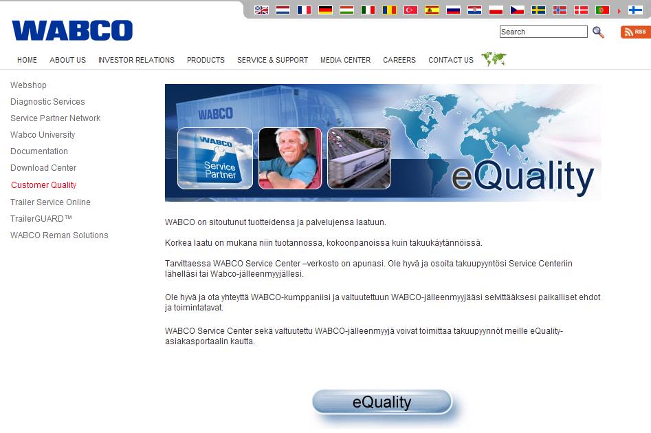Open the Documentation sidebar link
This screenshot has height=433, width=651.
click(x=39, y=151)
